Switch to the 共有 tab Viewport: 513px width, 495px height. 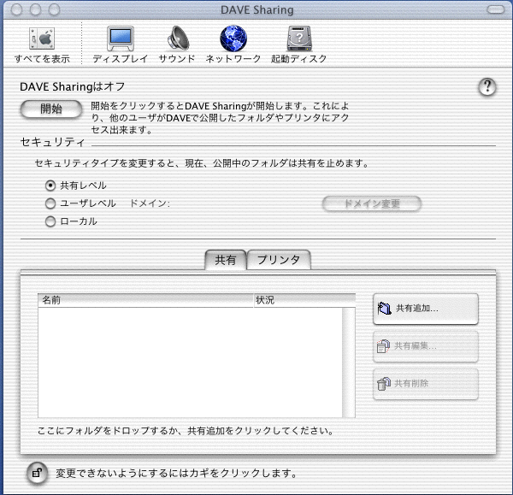coord(226,260)
